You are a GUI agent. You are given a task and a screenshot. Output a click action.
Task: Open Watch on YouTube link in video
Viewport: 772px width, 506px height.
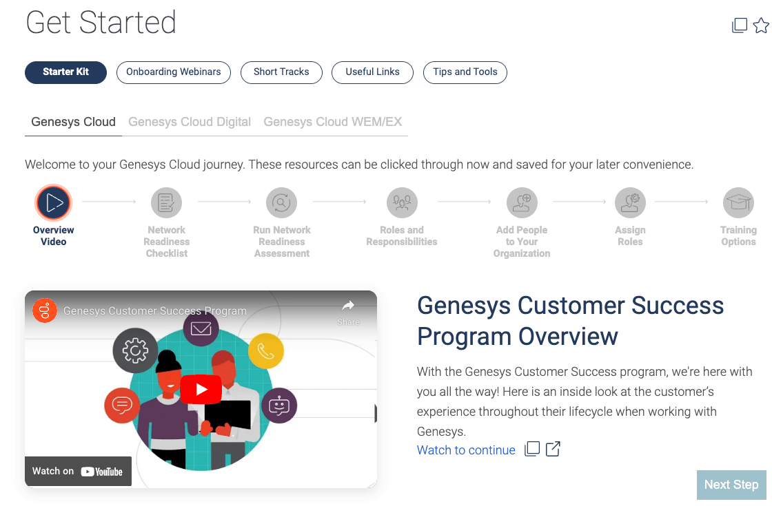click(78, 471)
